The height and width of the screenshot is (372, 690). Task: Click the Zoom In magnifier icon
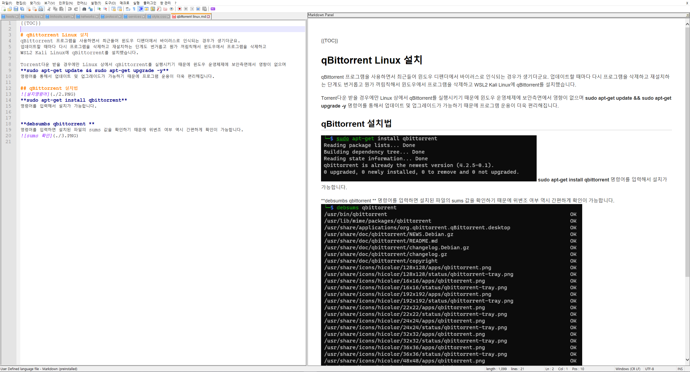[x=99, y=9]
